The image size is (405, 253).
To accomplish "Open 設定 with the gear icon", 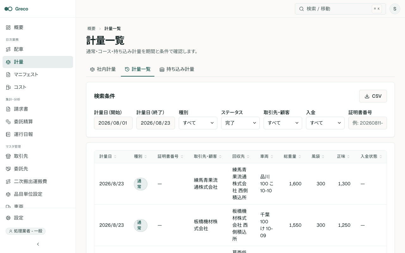I will click(x=38, y=218).
